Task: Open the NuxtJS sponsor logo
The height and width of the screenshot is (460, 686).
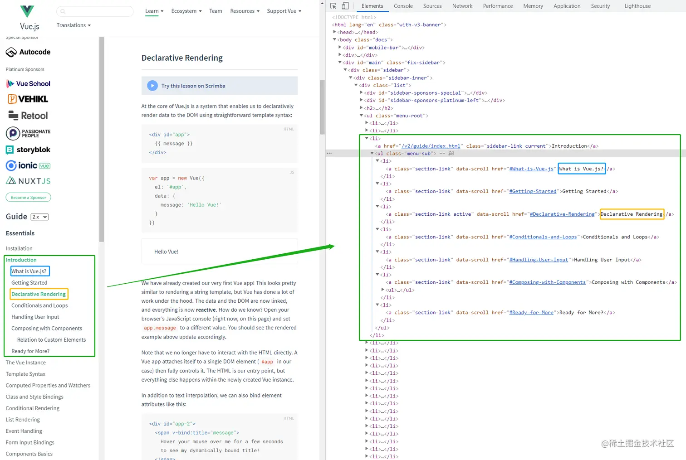Action: [28, 181]
